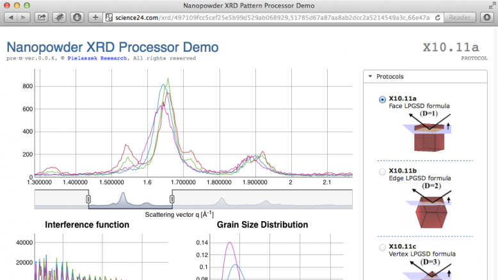This screenshot has width=498, height=280.
Task: Click the Interference function plot
Action: click(93, 257)
